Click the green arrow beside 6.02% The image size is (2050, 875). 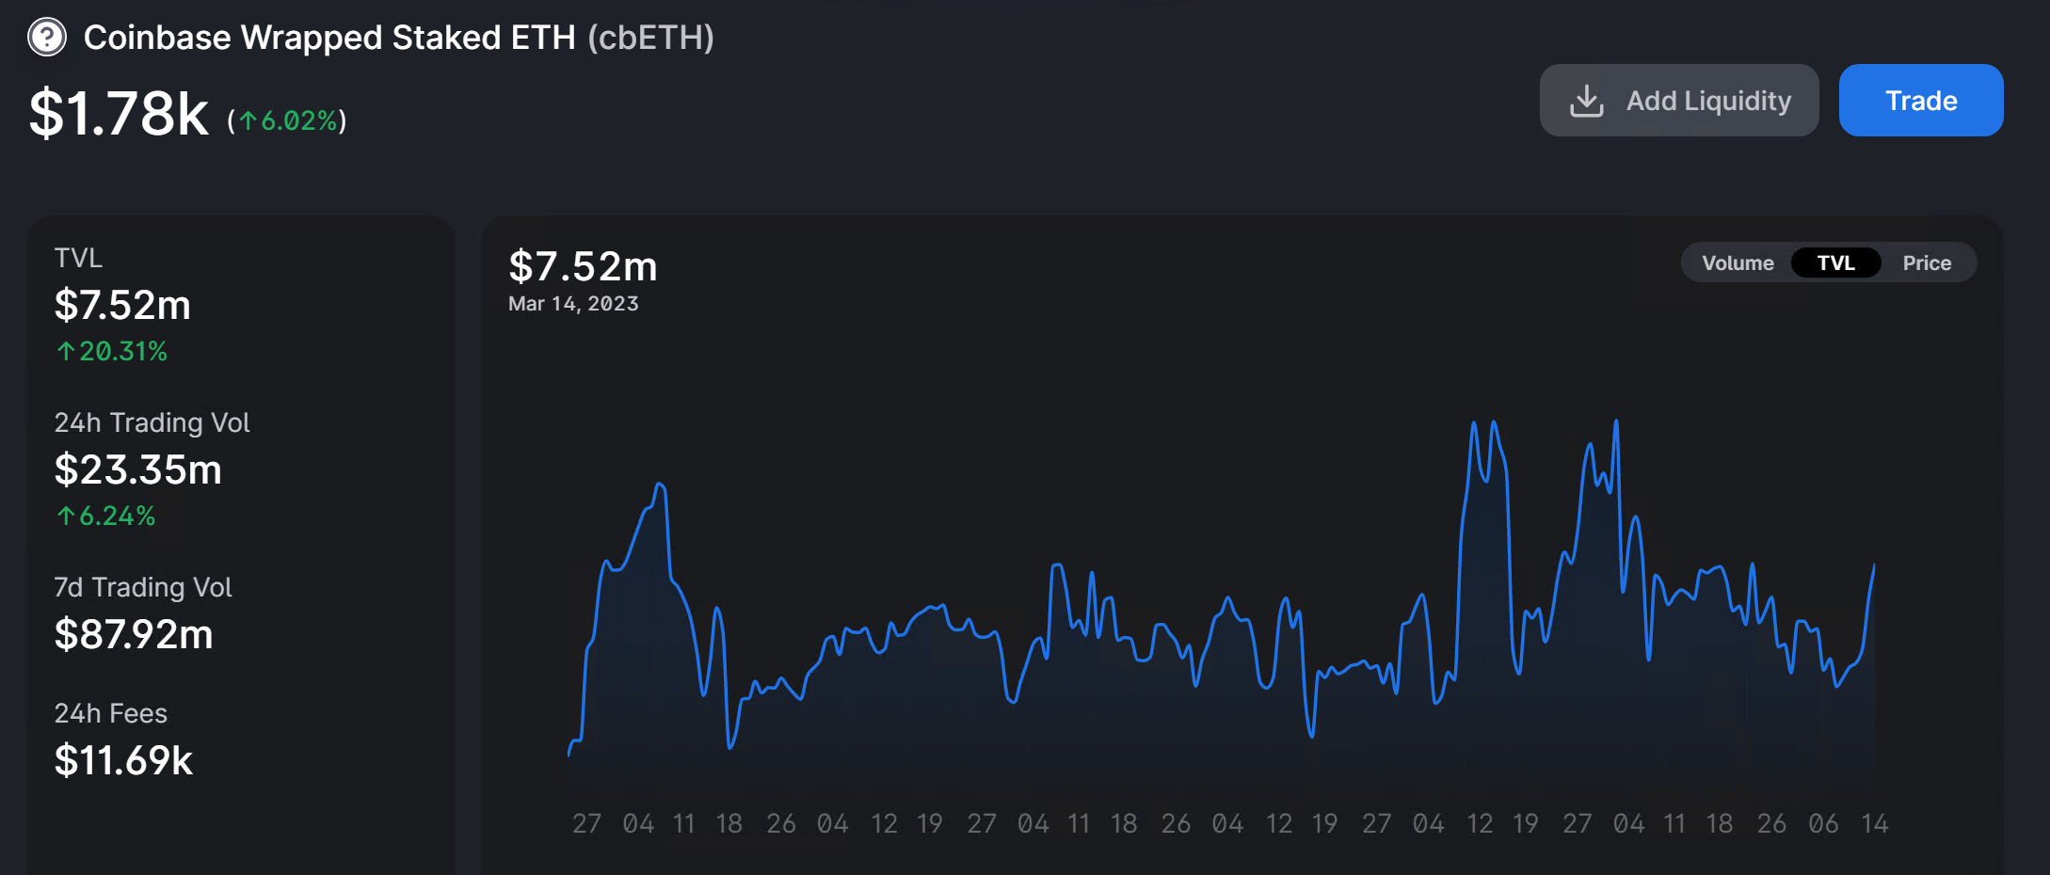pos(248,120)
